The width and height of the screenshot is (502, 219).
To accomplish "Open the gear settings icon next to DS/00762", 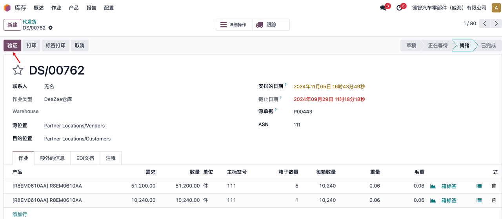I will coord(51,28).
